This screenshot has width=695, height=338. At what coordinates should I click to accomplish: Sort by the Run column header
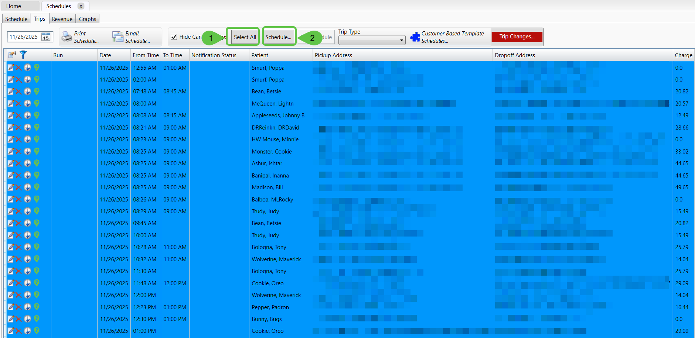[x=74, y=55]
